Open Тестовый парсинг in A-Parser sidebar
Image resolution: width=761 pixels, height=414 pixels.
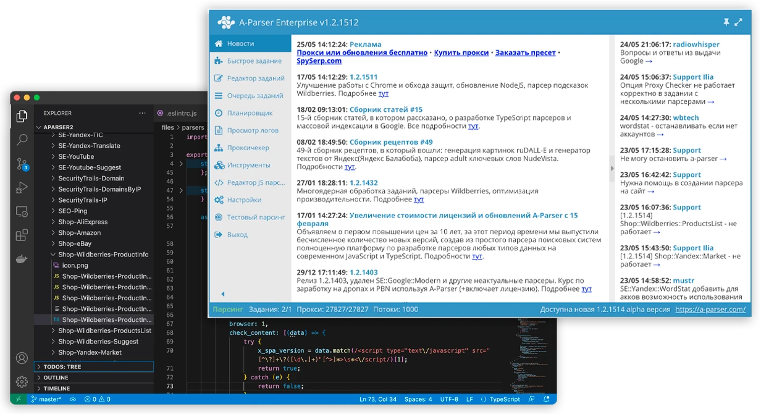click(x=250, y=218)
